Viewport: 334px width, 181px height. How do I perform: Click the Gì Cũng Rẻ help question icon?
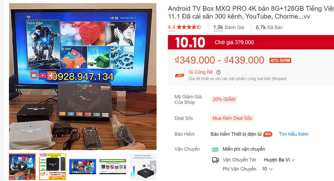(x=218, y=72)
